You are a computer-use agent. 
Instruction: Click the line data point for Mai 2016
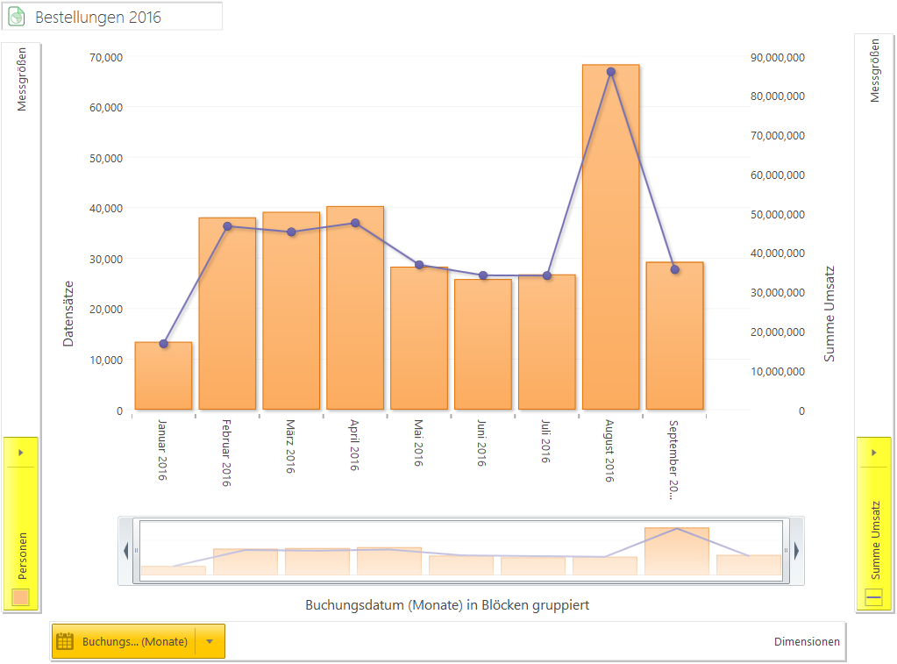click(x=419, y=264)
